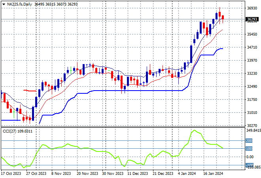Click the 16 Jan 2024 date label
Image resolution: width=261 pixels, height=178 pixels.
213,174
